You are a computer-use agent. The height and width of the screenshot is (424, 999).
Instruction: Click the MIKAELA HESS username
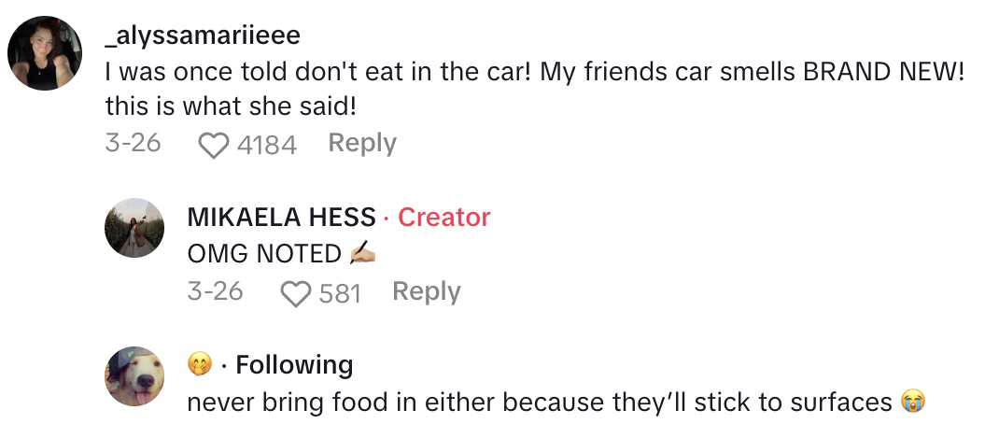[x=281, y=218]
